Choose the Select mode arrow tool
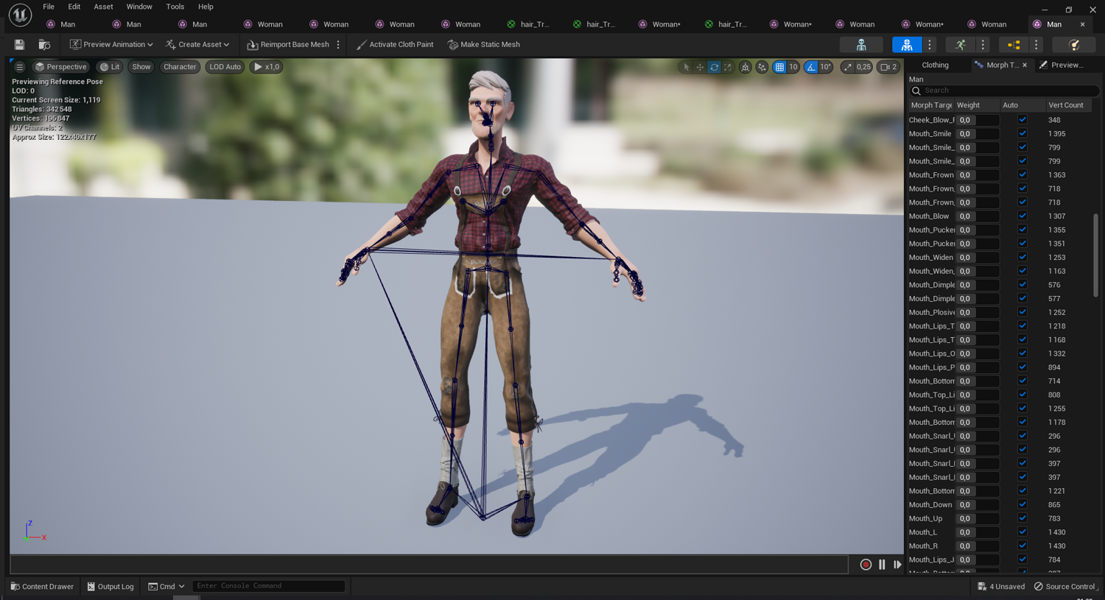Image resolution: width=1105 pixels, height=600 pixels. click(x=687, y=67)
